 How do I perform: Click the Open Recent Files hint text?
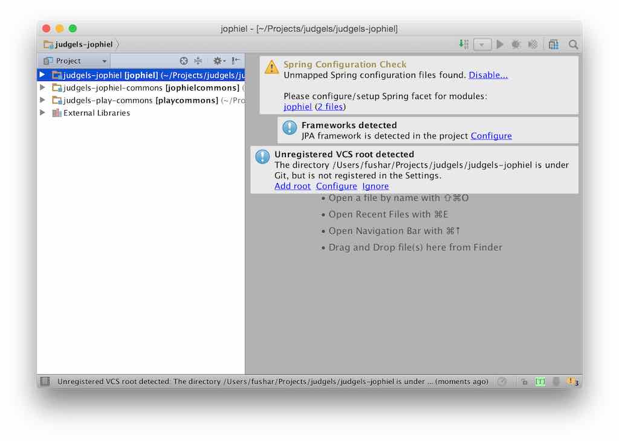pos(389,214)
